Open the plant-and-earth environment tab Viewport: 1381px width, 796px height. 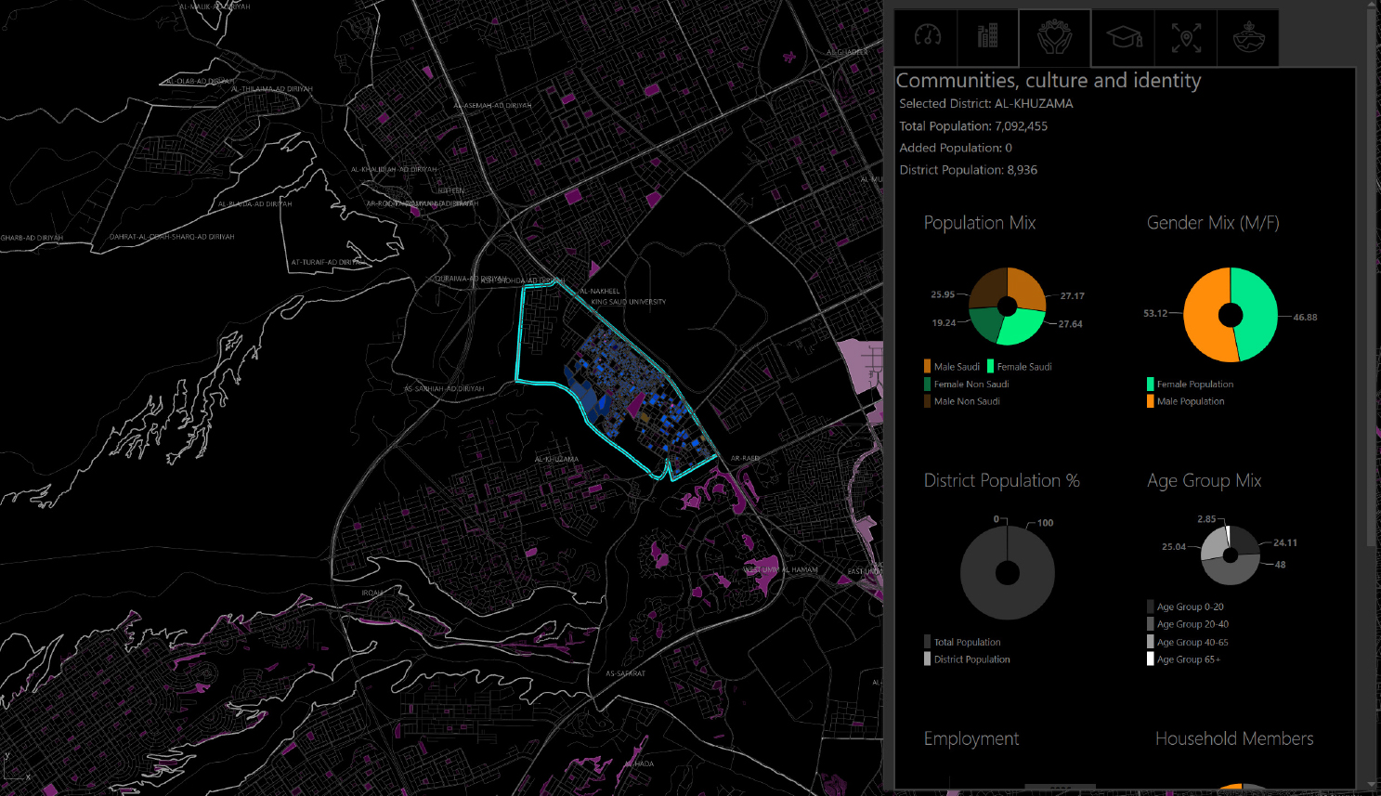tap(1248, 37)
